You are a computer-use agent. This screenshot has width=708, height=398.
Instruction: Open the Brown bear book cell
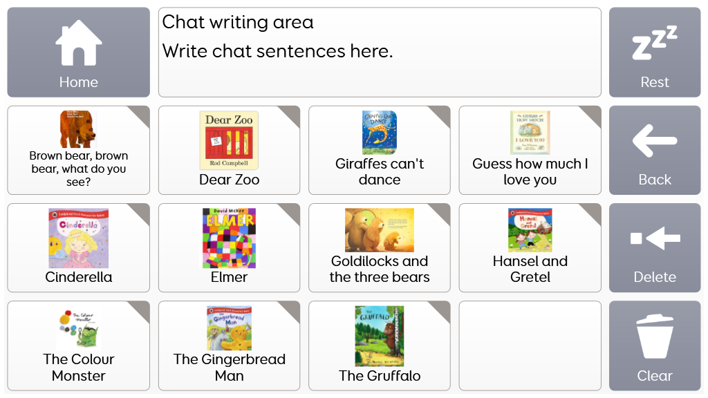pos(78,150)
